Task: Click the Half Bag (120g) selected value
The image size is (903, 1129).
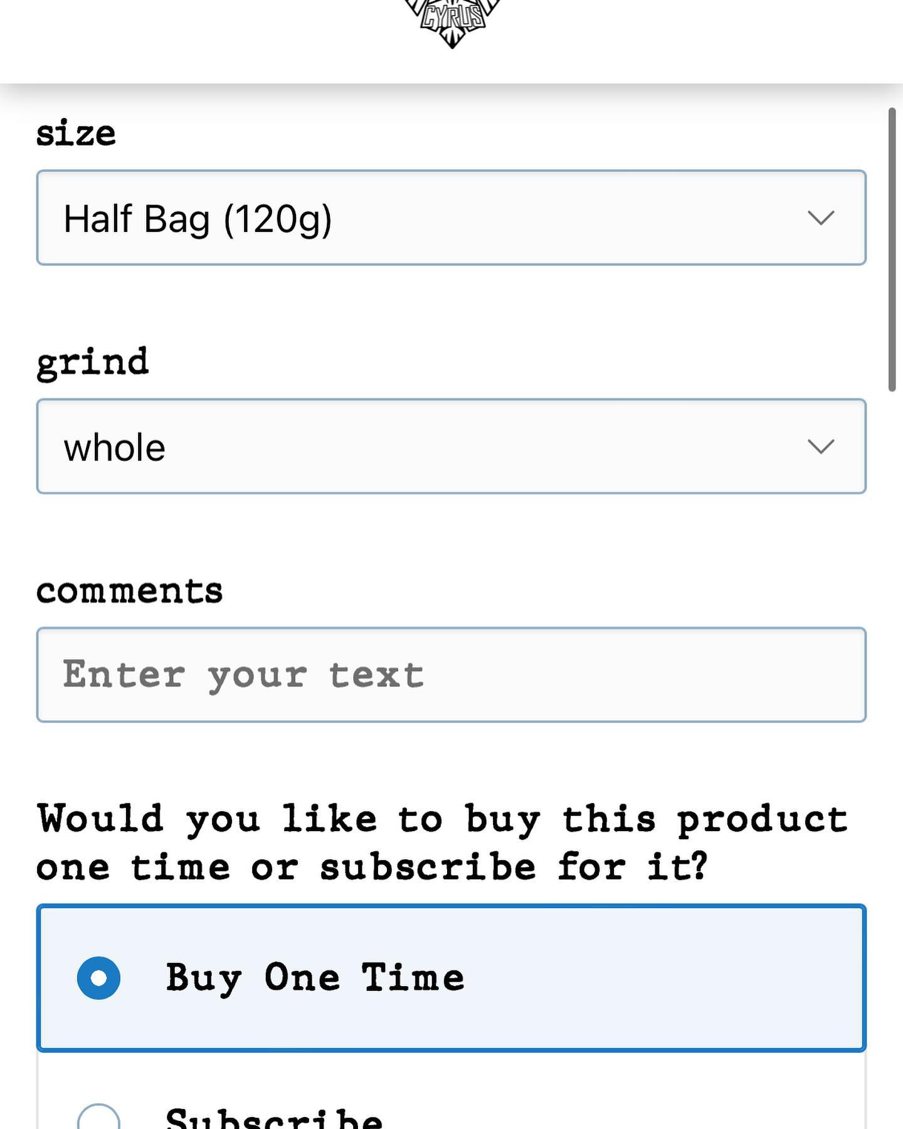Action: pyautogui.click(x=198, y=219)
